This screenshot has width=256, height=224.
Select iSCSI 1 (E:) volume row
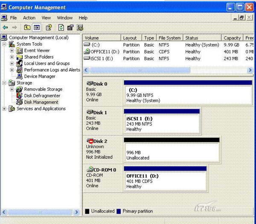tap(101, 58)
